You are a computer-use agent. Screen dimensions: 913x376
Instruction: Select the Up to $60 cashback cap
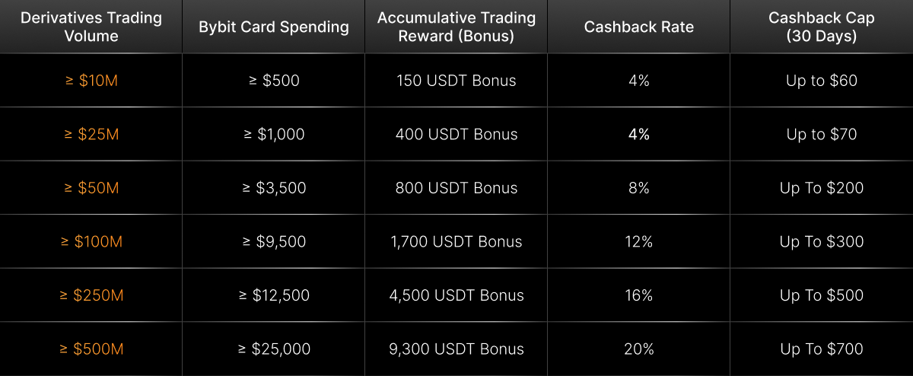click(822, 81)
